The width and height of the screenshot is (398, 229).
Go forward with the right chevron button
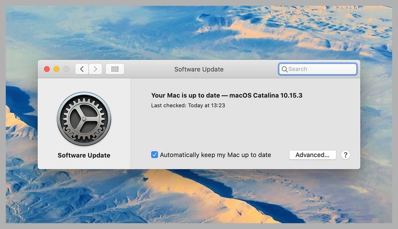95,69
